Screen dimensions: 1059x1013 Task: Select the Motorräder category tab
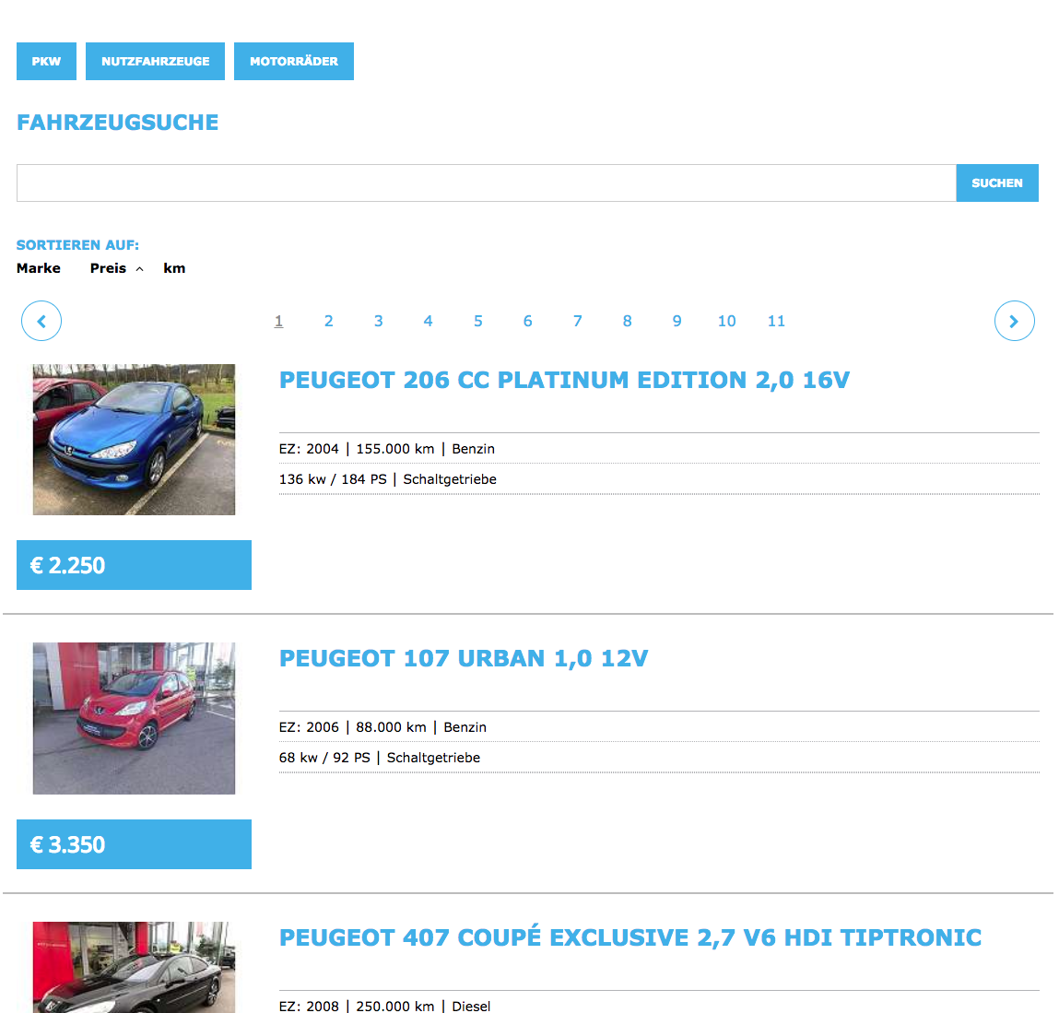pos(293,61)
